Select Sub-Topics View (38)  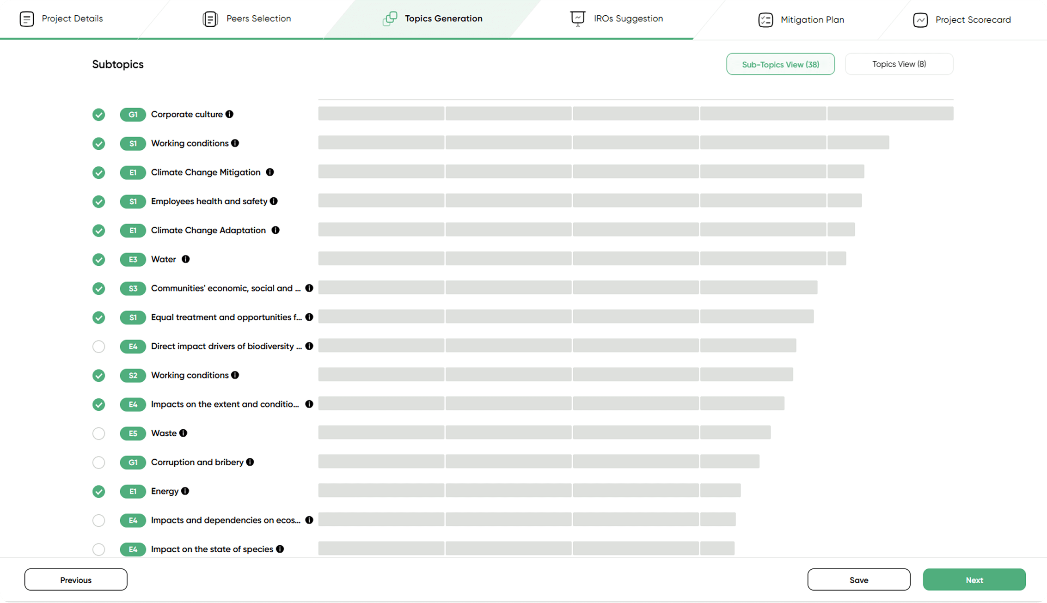point(780,64)
